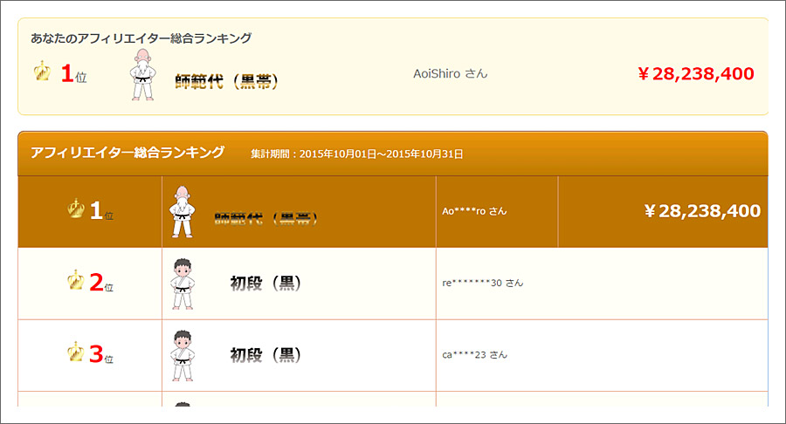The height and width of the screenshot is (424, 786).
Task: Click the crown icon next to 2位
Action: coord(75,282)
